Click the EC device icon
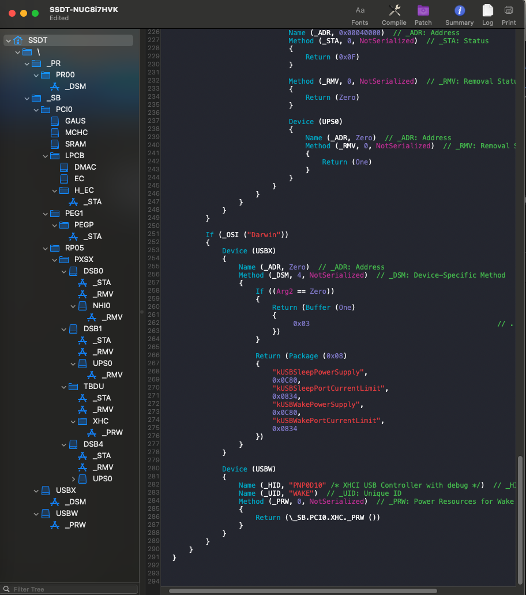 click(x=64, y=179)
